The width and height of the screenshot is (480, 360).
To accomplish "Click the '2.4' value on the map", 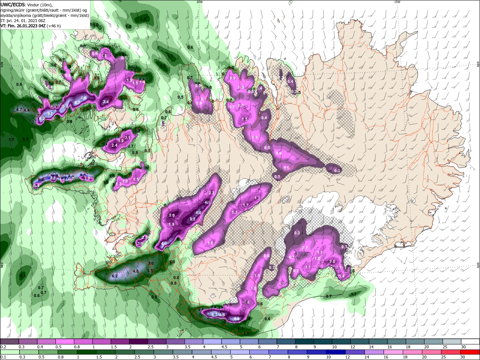I will tap(114, 145).
